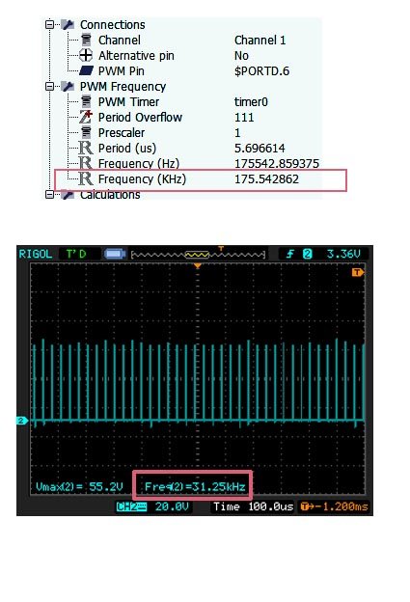The height and width of the screenshot is (602, 410).
Task: Select the PWM Frequency group label
Action: coord(123,87)
